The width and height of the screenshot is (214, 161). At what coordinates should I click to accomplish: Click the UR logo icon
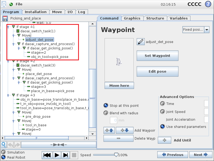(3, 4)
